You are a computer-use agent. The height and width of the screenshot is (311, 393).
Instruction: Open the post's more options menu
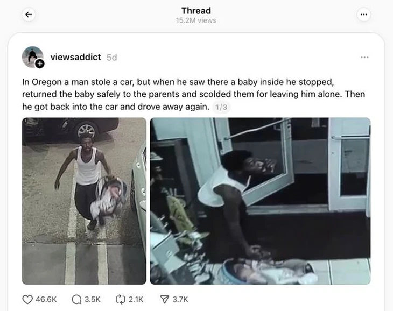(x=364, y=58)
